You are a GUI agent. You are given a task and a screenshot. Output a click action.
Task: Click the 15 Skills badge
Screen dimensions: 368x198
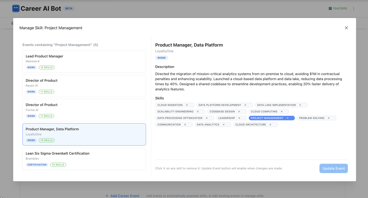(58, 165)
